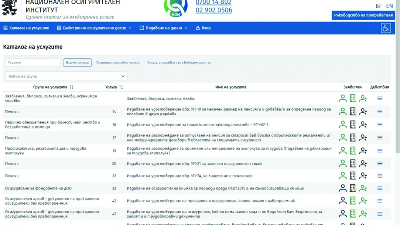
Task: Open the 'Избор на група' dropdown
Action: [x=66, y=76]
